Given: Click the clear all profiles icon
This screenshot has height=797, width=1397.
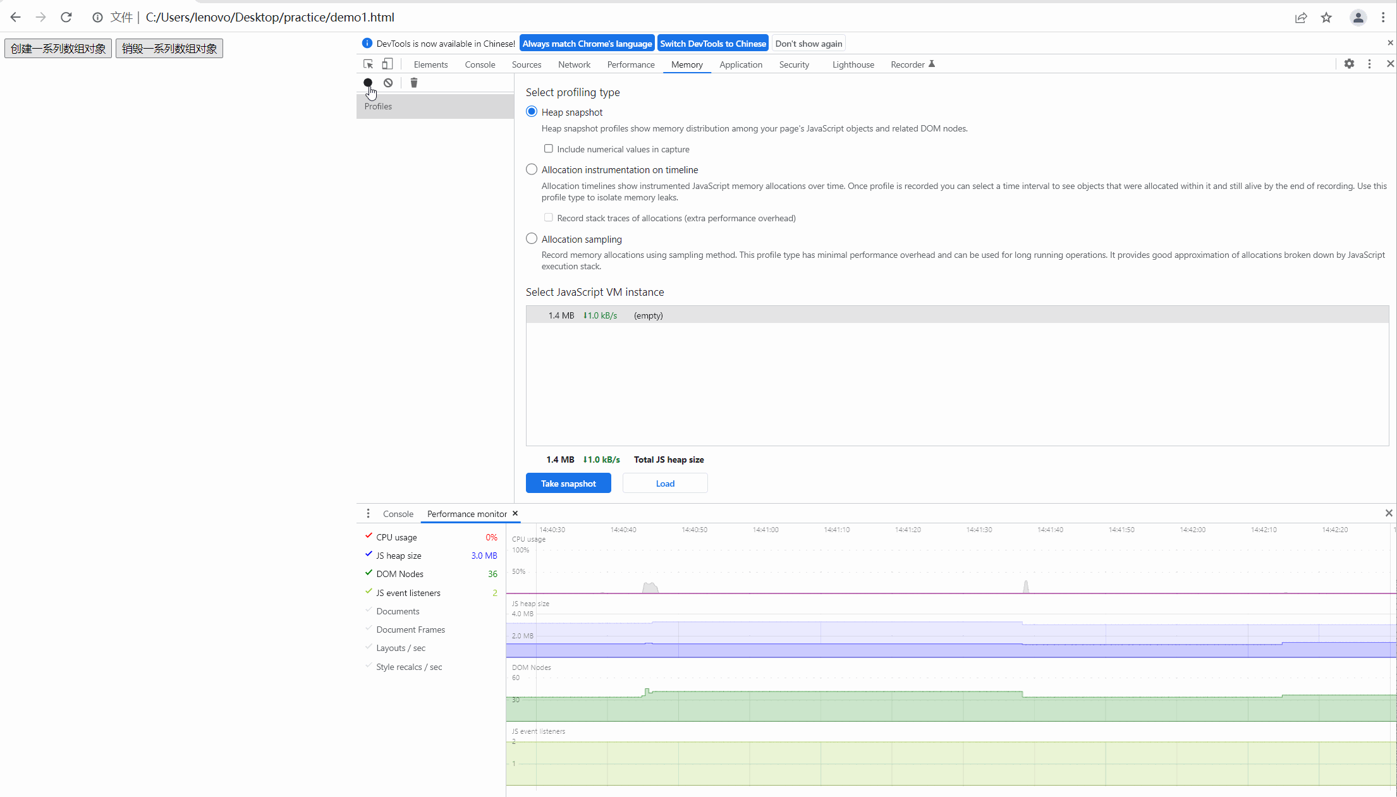Looking at the screenshot, I should (388, 83).
